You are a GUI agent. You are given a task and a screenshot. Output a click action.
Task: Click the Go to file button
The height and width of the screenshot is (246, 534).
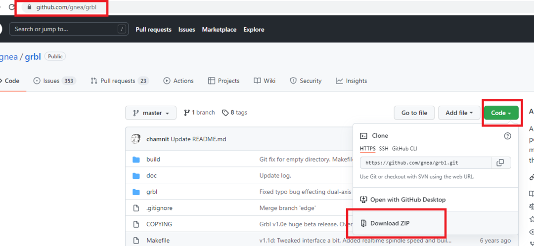[x=414, y=113]
